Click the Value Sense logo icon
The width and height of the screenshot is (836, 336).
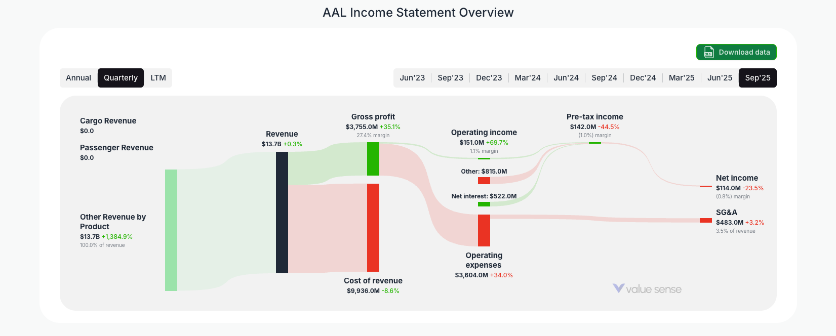[618, 288]
